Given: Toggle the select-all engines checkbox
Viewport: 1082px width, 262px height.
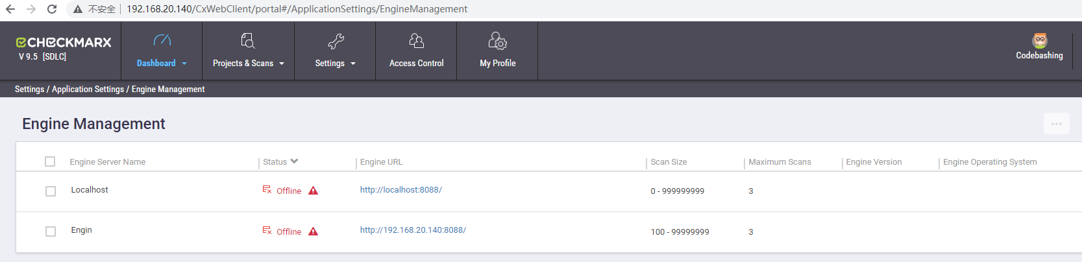Looking at the screenshot, I should click(x=50, y=161).
